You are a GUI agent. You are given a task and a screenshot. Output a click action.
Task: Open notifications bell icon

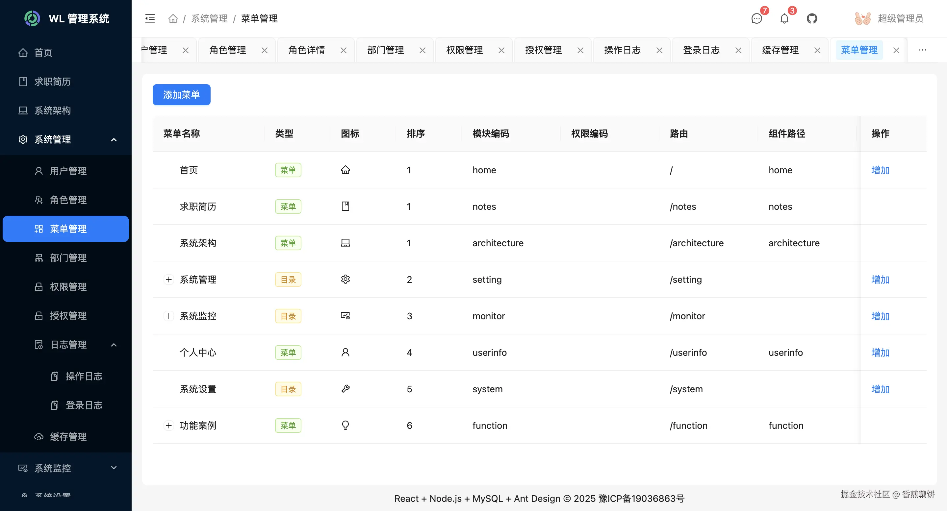[x=784, y=18]
